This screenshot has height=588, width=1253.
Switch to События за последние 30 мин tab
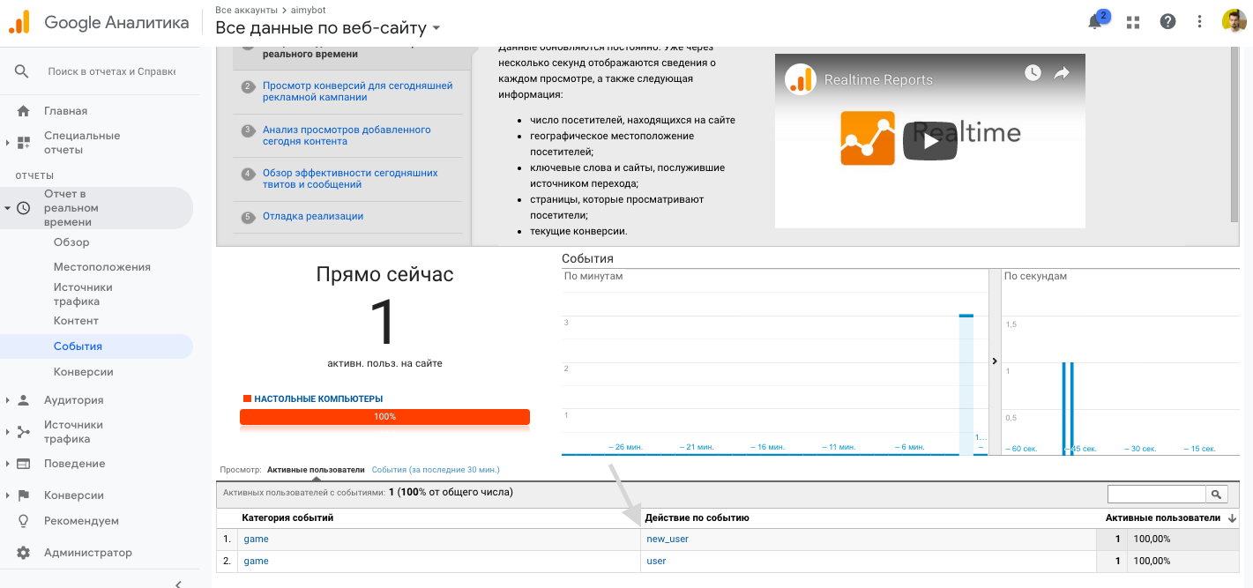pyautogui.click(x=435, y=470)
